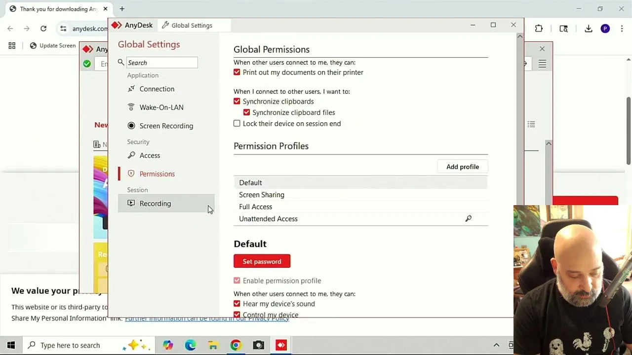Click Add profile button
Image resolution: width=632 pixels, height=355 pixels.
pos(463,167)
